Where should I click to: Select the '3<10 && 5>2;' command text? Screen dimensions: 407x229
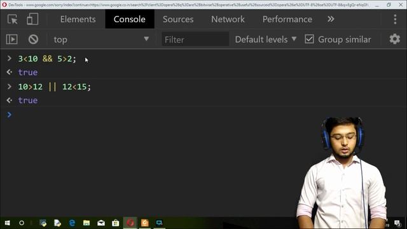(x=47, y=59)
